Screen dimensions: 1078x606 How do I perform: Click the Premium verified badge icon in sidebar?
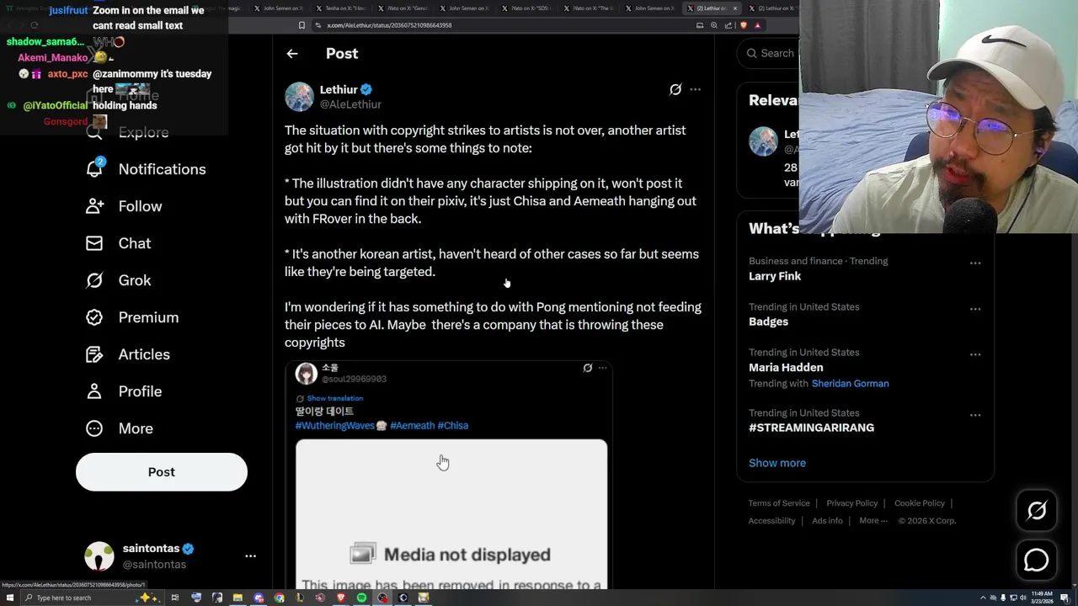click(x=94, y=317)
